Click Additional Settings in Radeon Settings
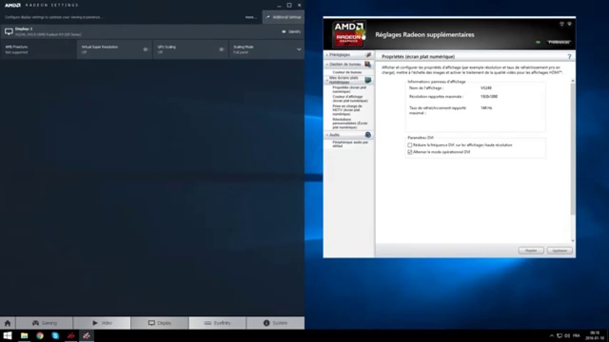This screenshot has width=609, height=342. pyautogui.click(x=284, y=17)
